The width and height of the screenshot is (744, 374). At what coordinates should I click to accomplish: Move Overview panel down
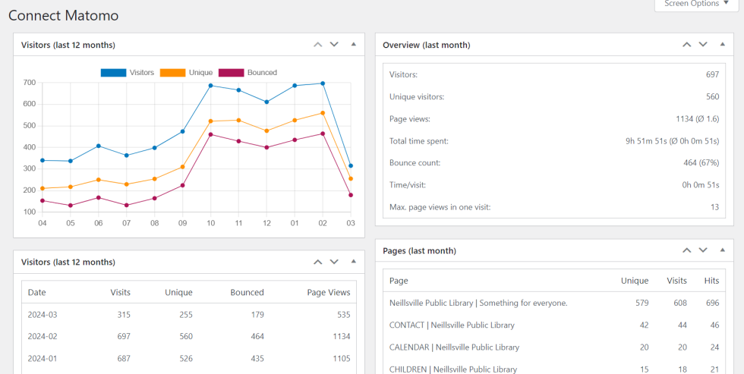tap(703, 45)
